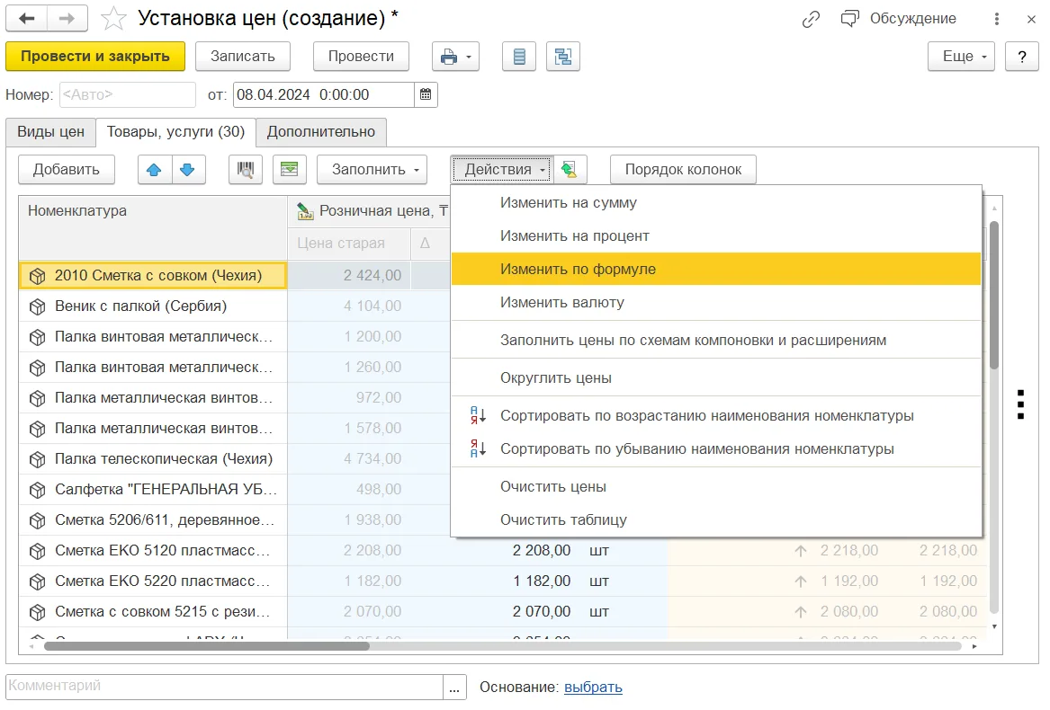
Task: Open the calendar date picker
Action: click(426, 94)
